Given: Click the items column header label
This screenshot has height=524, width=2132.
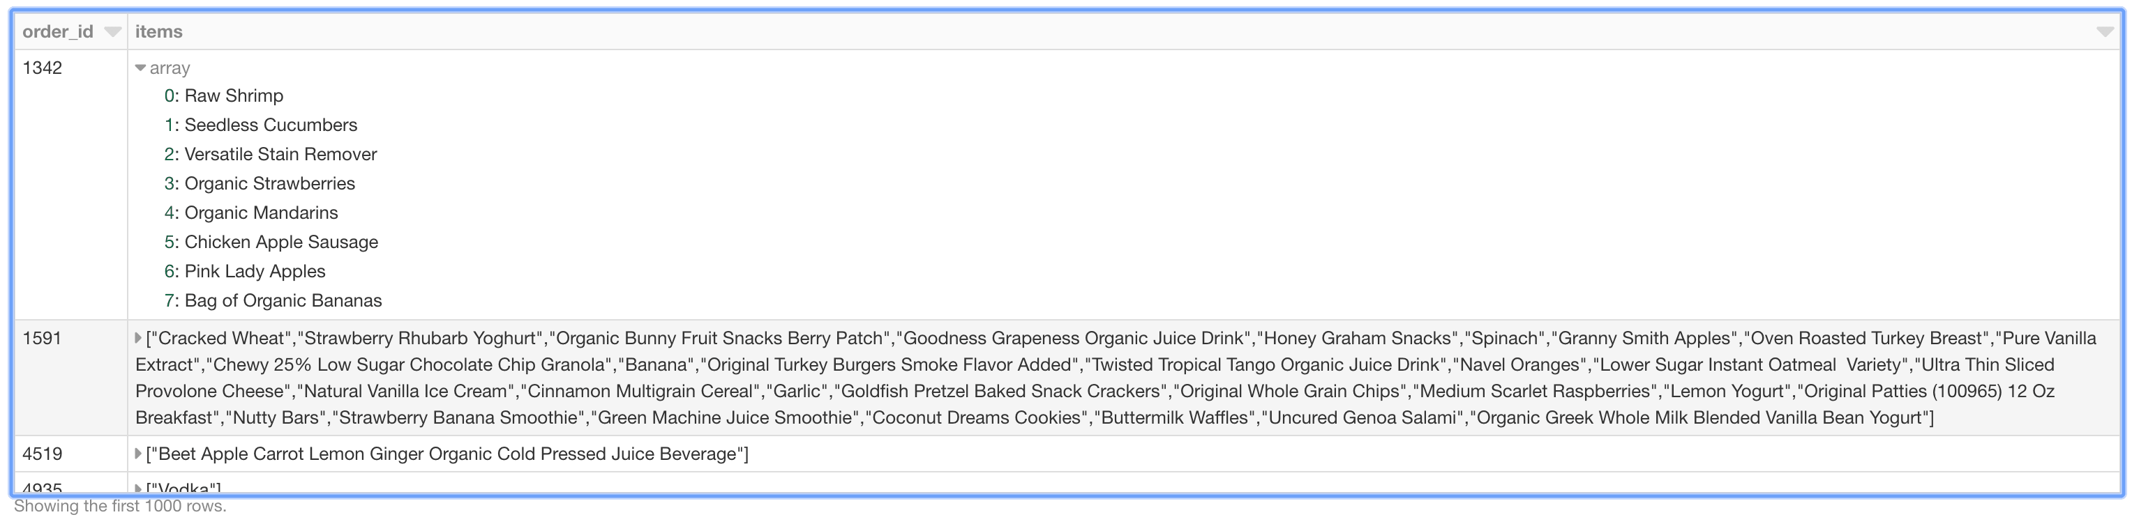Looking at the screenshot, I should [x=159, y=31].
